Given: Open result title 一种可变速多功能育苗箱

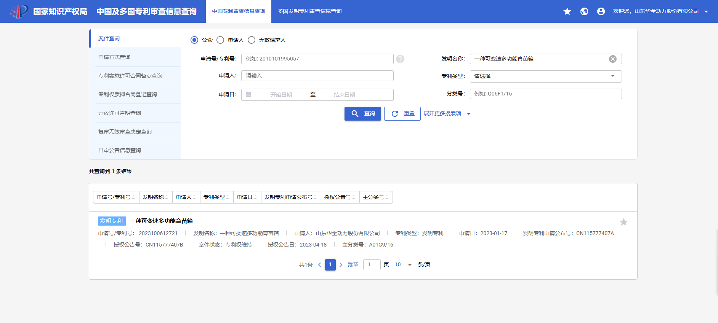Looking at the screenshot, I should (x=161, y=221).
